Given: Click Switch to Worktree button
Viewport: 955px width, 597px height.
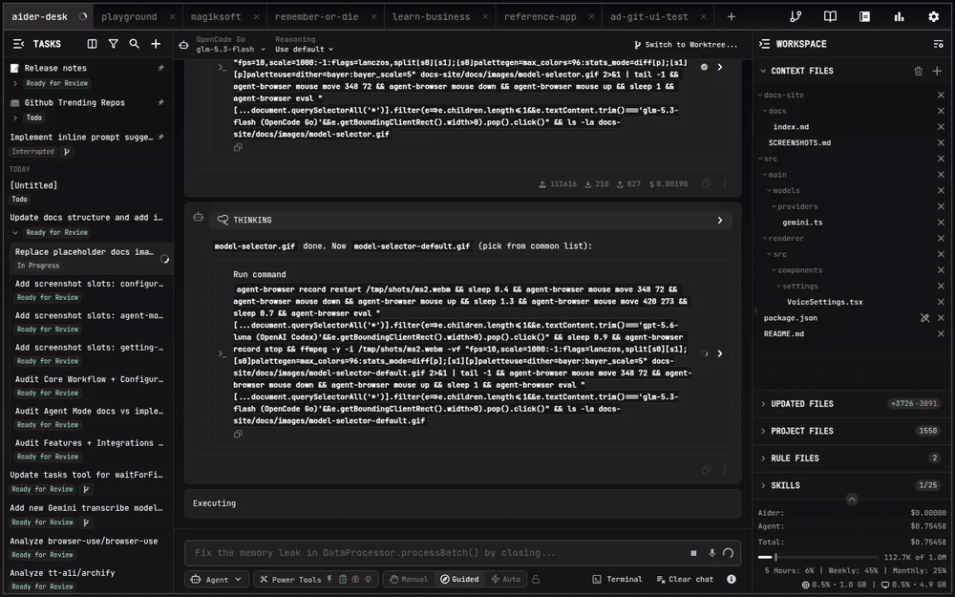Looking at the screenshot, I should click(x=686, y=45).
